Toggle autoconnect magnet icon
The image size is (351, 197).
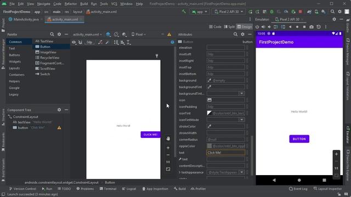(81, 42)
